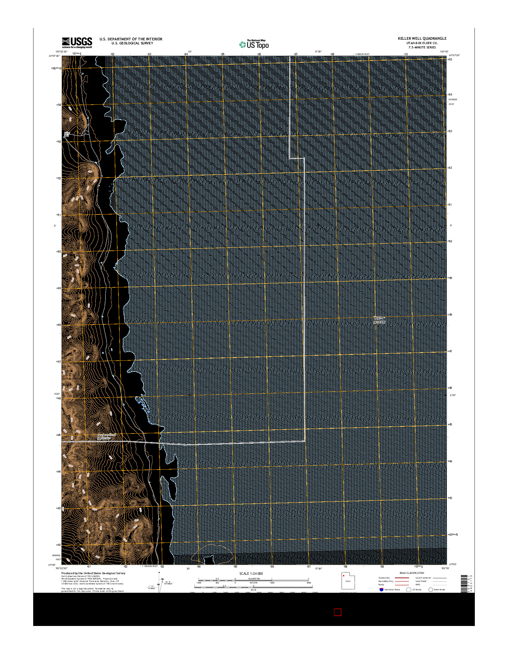This screenshot has width=508, height=648.
Task: Click the red square outline in the footer
Action: click(337, 612)
